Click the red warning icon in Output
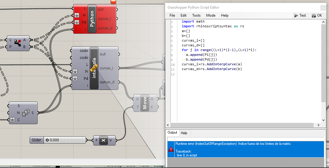Viewport: 329px width, 168px height. click(x=171, y=149)
